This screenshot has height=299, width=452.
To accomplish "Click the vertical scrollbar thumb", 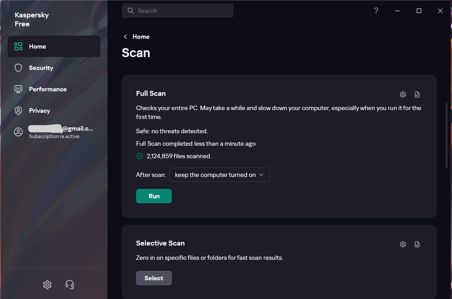I will pyautogui.click(x=447, y=135).
